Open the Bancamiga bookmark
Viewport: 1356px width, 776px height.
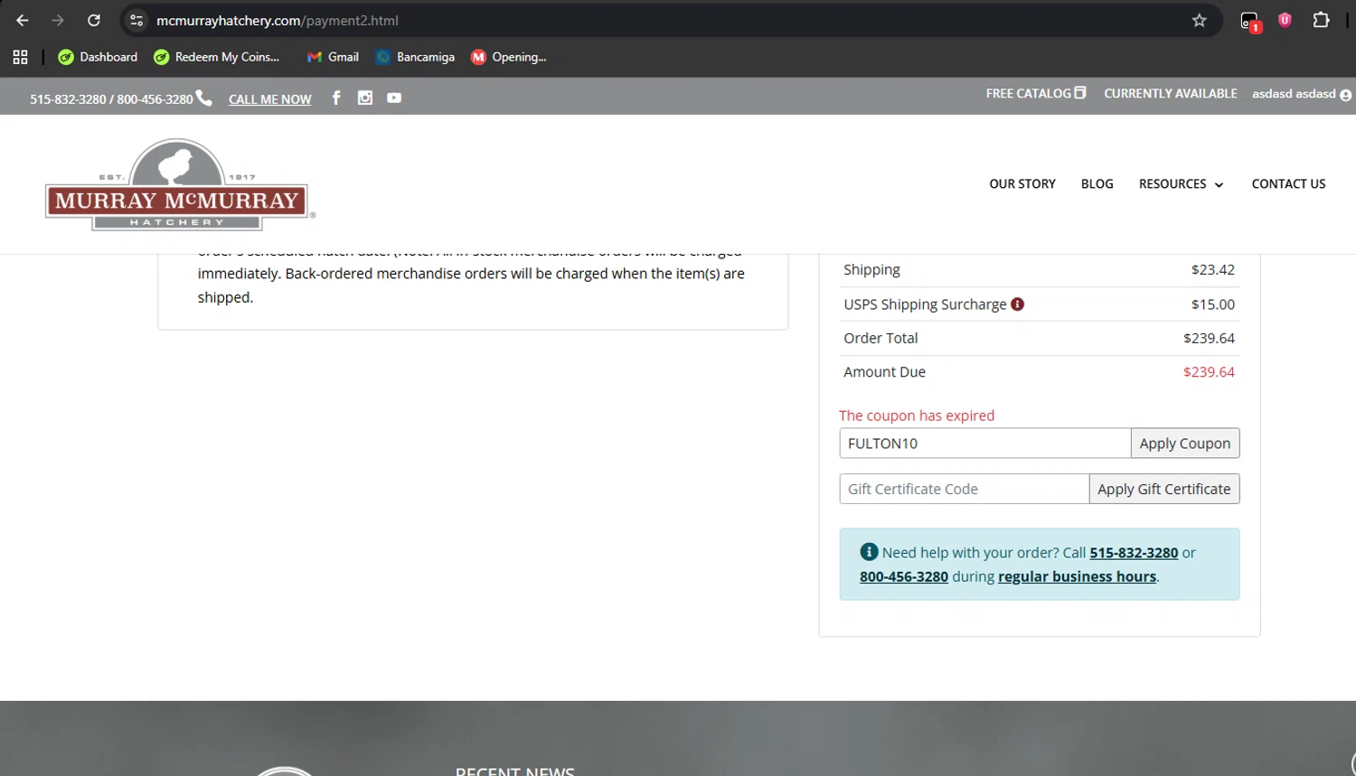pos(416,57)
